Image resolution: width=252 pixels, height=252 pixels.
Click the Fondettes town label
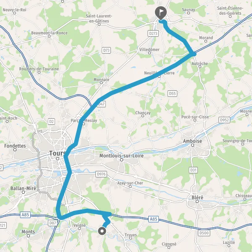[x=15, y=146]
